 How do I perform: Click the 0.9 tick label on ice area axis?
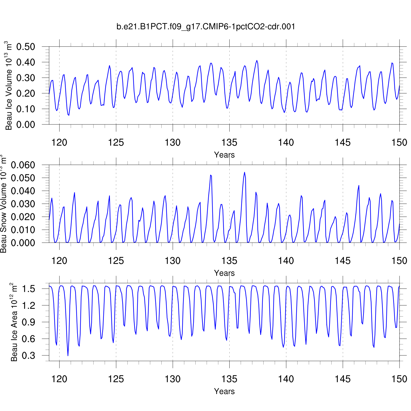(28, 322)
